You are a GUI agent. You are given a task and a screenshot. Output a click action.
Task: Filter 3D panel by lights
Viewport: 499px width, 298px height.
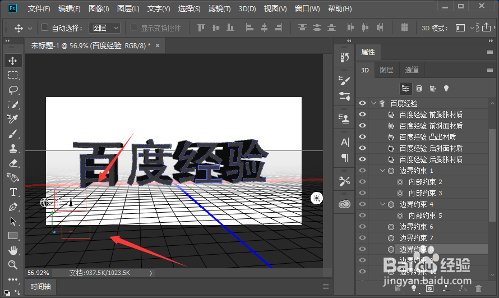(446, 89)
